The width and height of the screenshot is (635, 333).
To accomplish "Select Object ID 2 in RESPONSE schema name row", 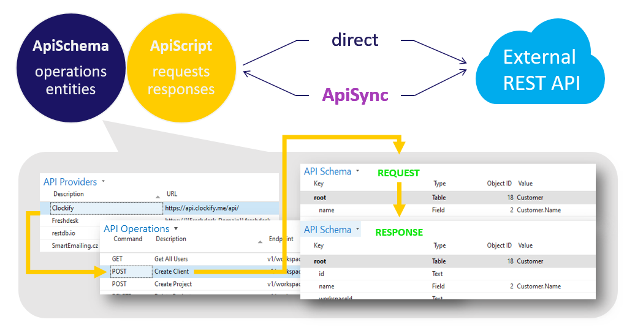I will [x=511, y=286].
